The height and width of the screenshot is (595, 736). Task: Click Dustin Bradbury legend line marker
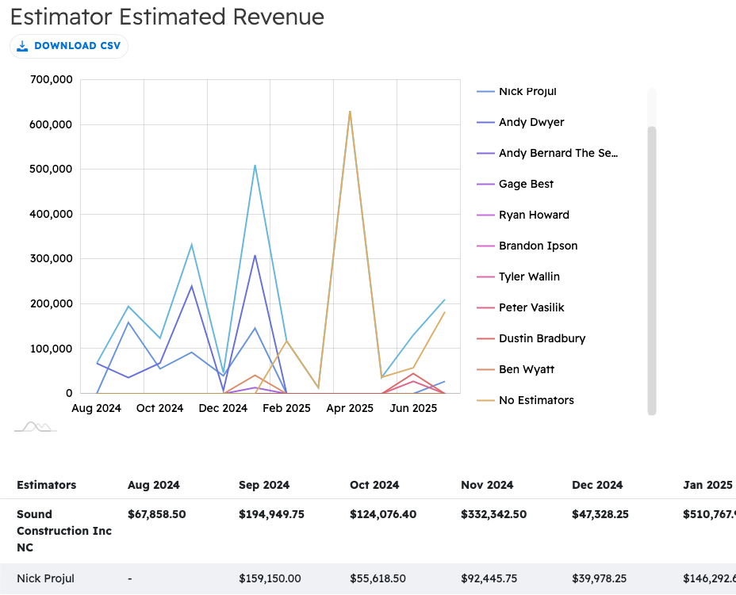tap(485, 338)
